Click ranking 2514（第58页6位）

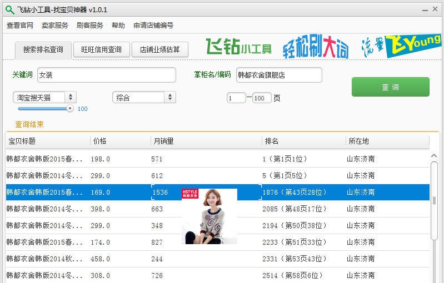(x=292, y=275)
